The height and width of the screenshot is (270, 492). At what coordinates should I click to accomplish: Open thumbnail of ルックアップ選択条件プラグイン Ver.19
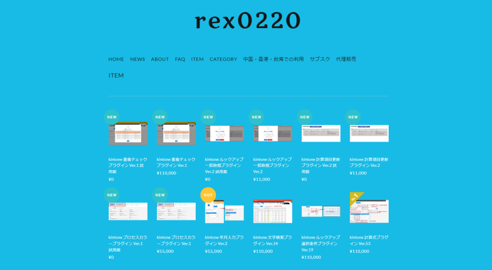[321, 212]
